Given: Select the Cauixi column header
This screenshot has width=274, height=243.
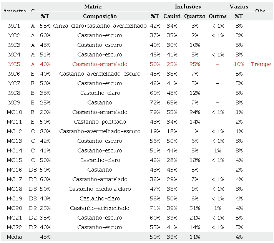Looking at the screenshot, I should click(x=171, y=16).
